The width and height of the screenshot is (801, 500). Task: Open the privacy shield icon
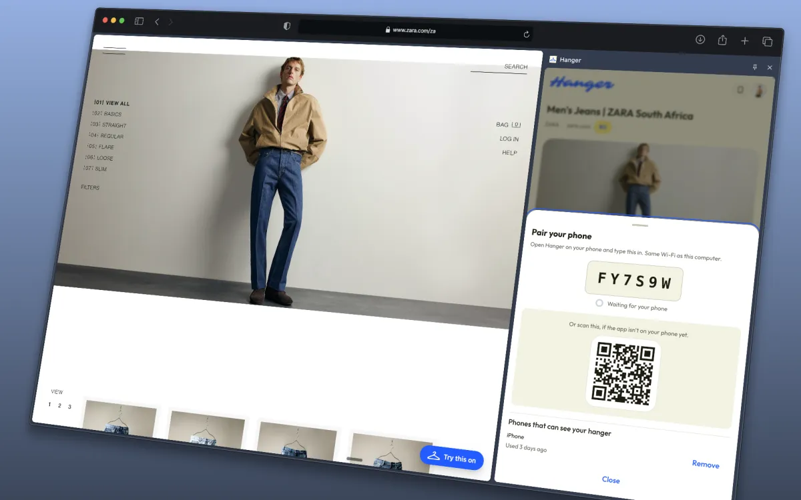(x=287, y=26)
